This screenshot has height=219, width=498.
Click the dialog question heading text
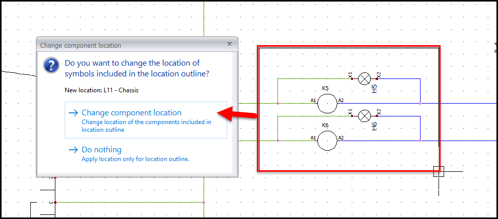coord(137,68)
